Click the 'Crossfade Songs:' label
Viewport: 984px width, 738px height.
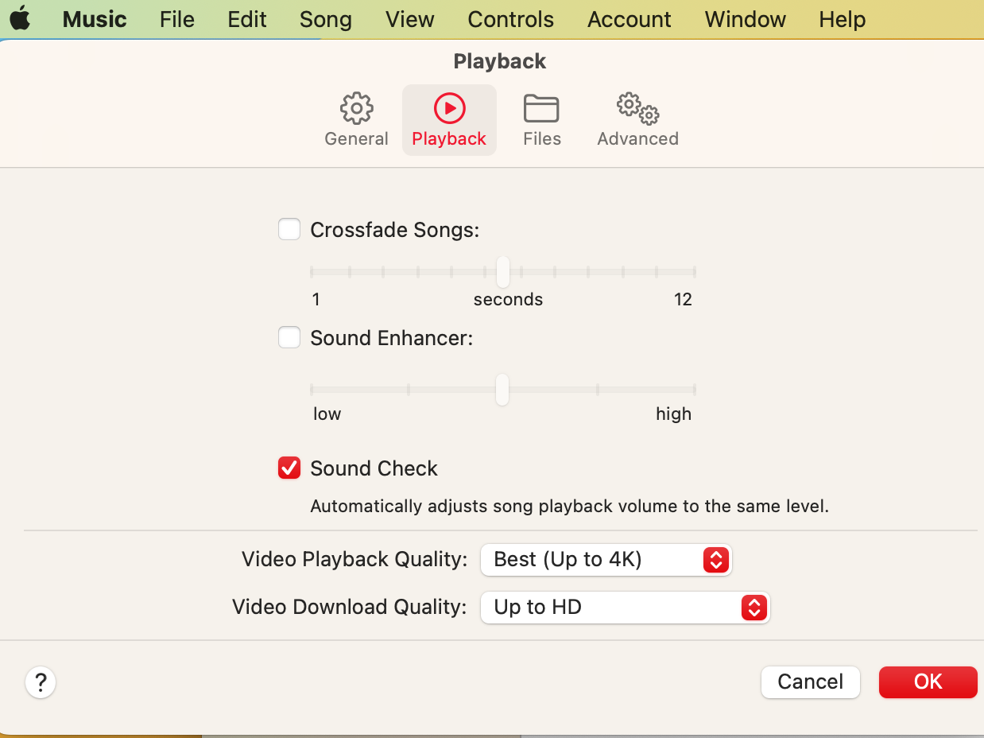395,231
